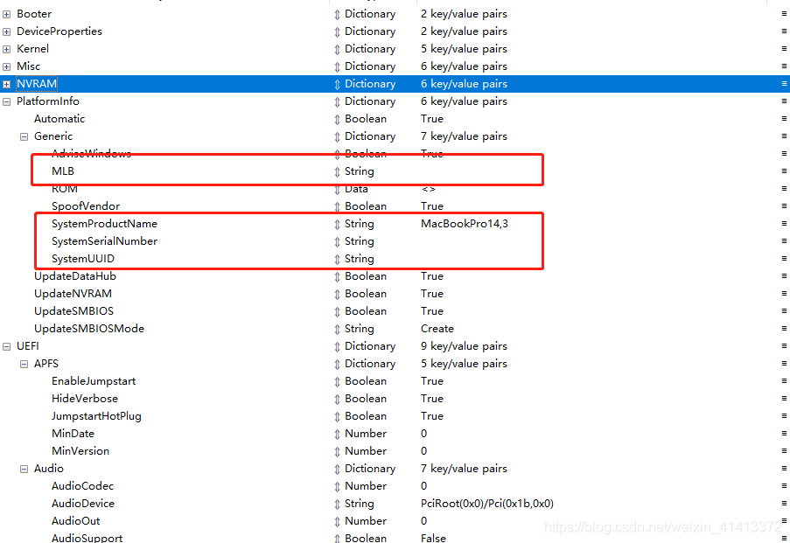Click True value of Automatic
Screen dimensions: 790x543
coord(432,119)
